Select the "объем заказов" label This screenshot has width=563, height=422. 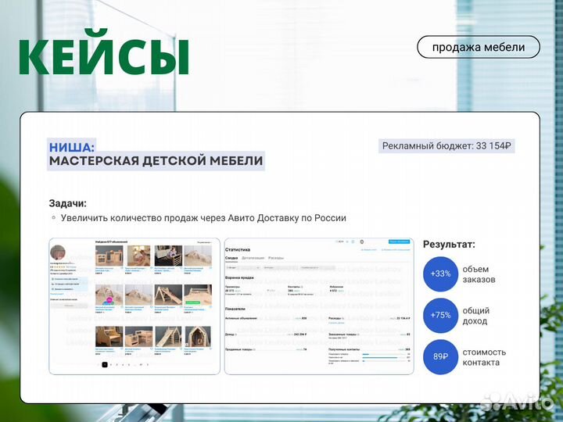(479, 274)
